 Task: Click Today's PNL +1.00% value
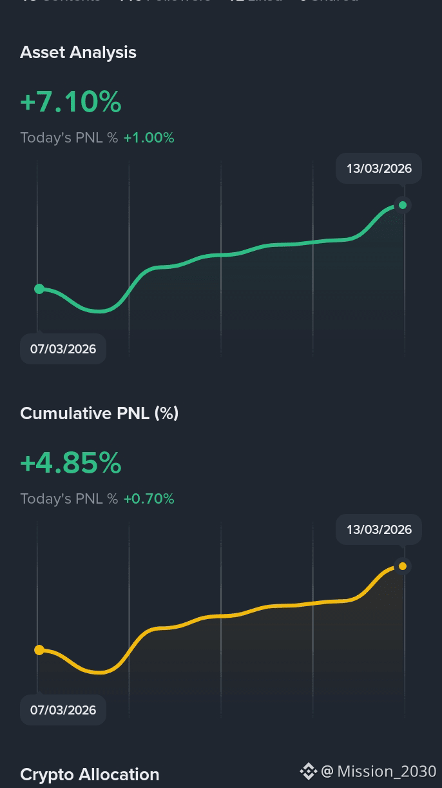[x=149, y=137]
